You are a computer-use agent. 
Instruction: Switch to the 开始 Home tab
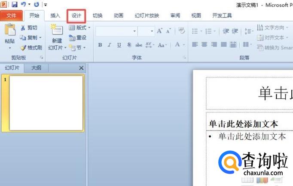34,15
